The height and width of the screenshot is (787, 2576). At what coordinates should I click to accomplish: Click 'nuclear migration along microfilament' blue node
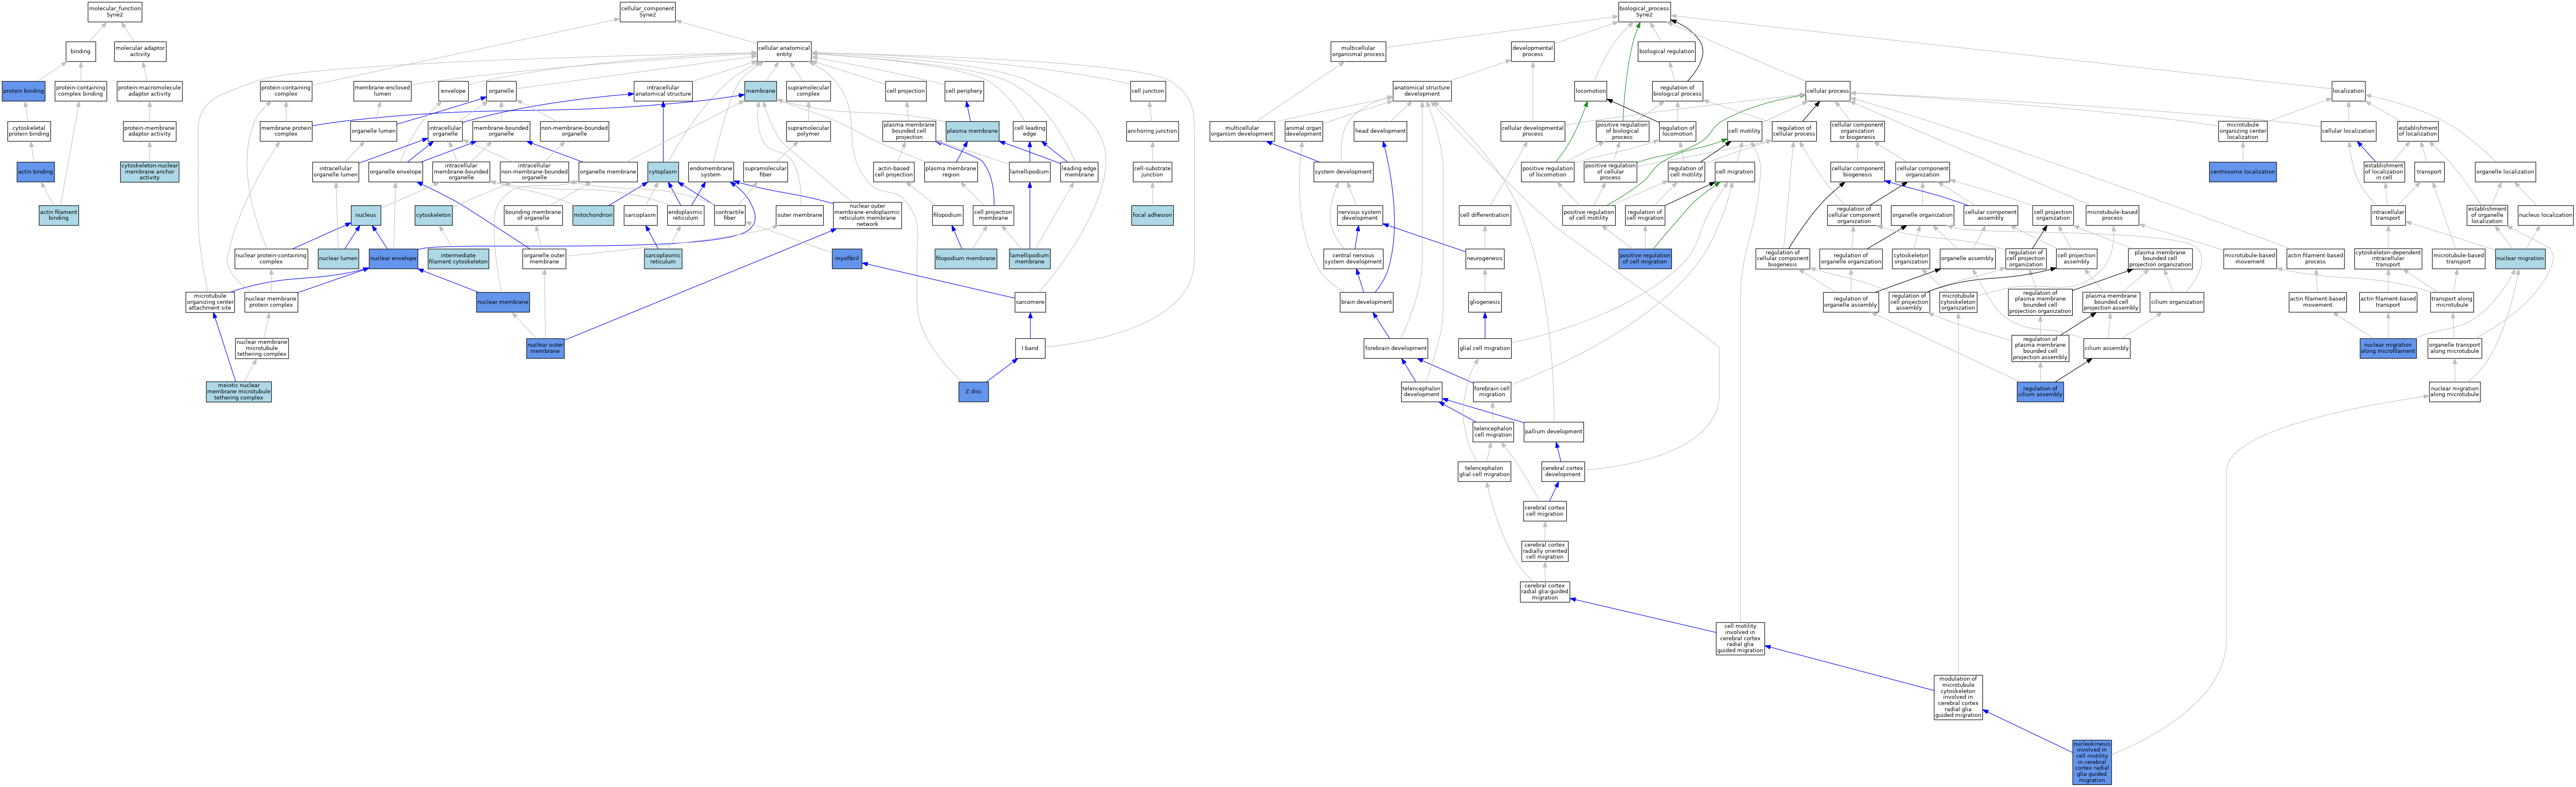[x=2388, y=348]
